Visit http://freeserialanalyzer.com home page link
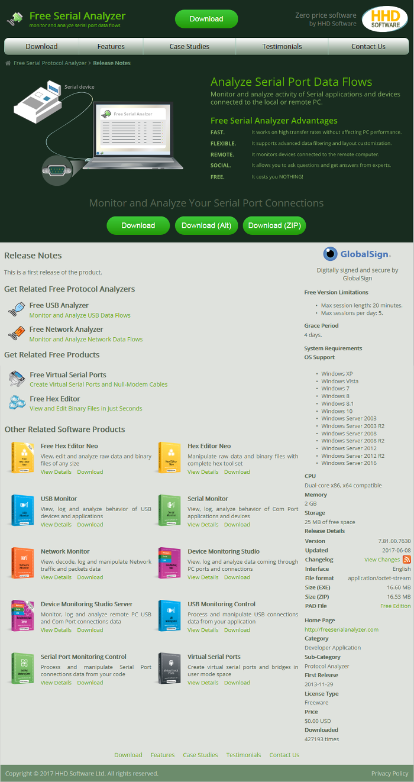Screen dimensions: 414x782 click(x=341, y=629)
